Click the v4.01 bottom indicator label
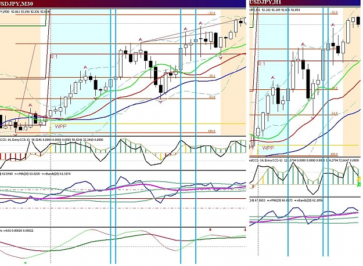The height and width of the screenshot is (266, 363). [17, 231]
